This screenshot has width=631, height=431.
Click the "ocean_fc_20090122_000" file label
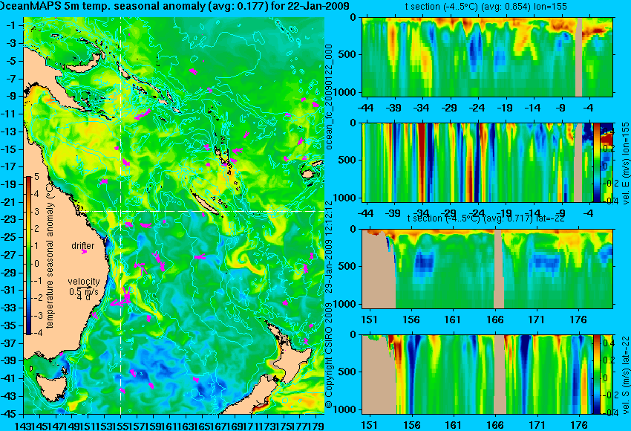[x=329, y=97]
